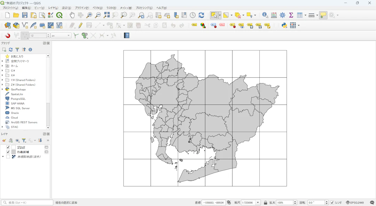Click the EPSG:2449 CRS button
The height and width of the screenshot is (206, 376).
pos(355,203)
